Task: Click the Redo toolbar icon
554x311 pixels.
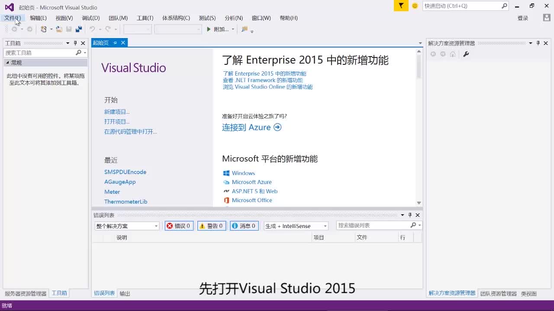Action: tap(108, 29)
